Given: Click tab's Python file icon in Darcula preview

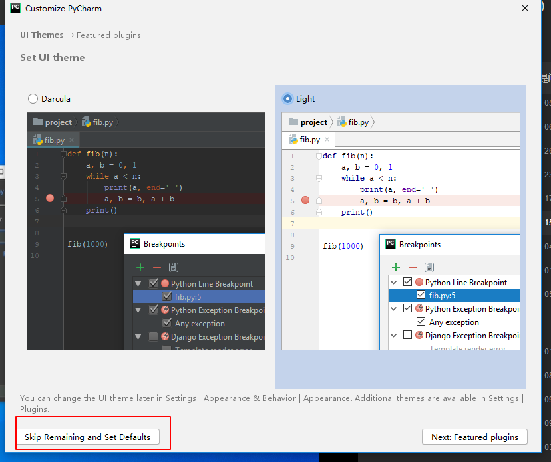Looking at the screenshot, I should tap(38, 140).
